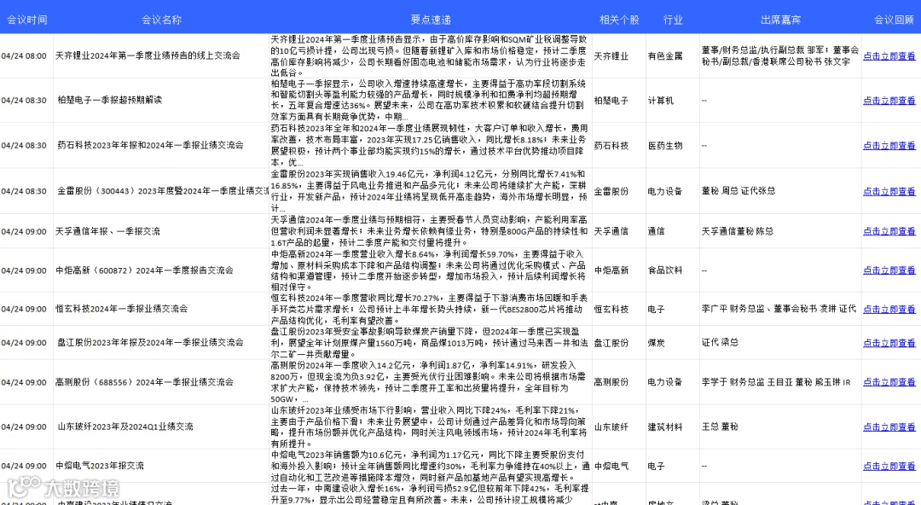Select meeting name 金雷股份(300443)2023年度暨2024年一季度业绩交流
The width and height of the screenshot is (921, 505).
[x=163, y=191]
